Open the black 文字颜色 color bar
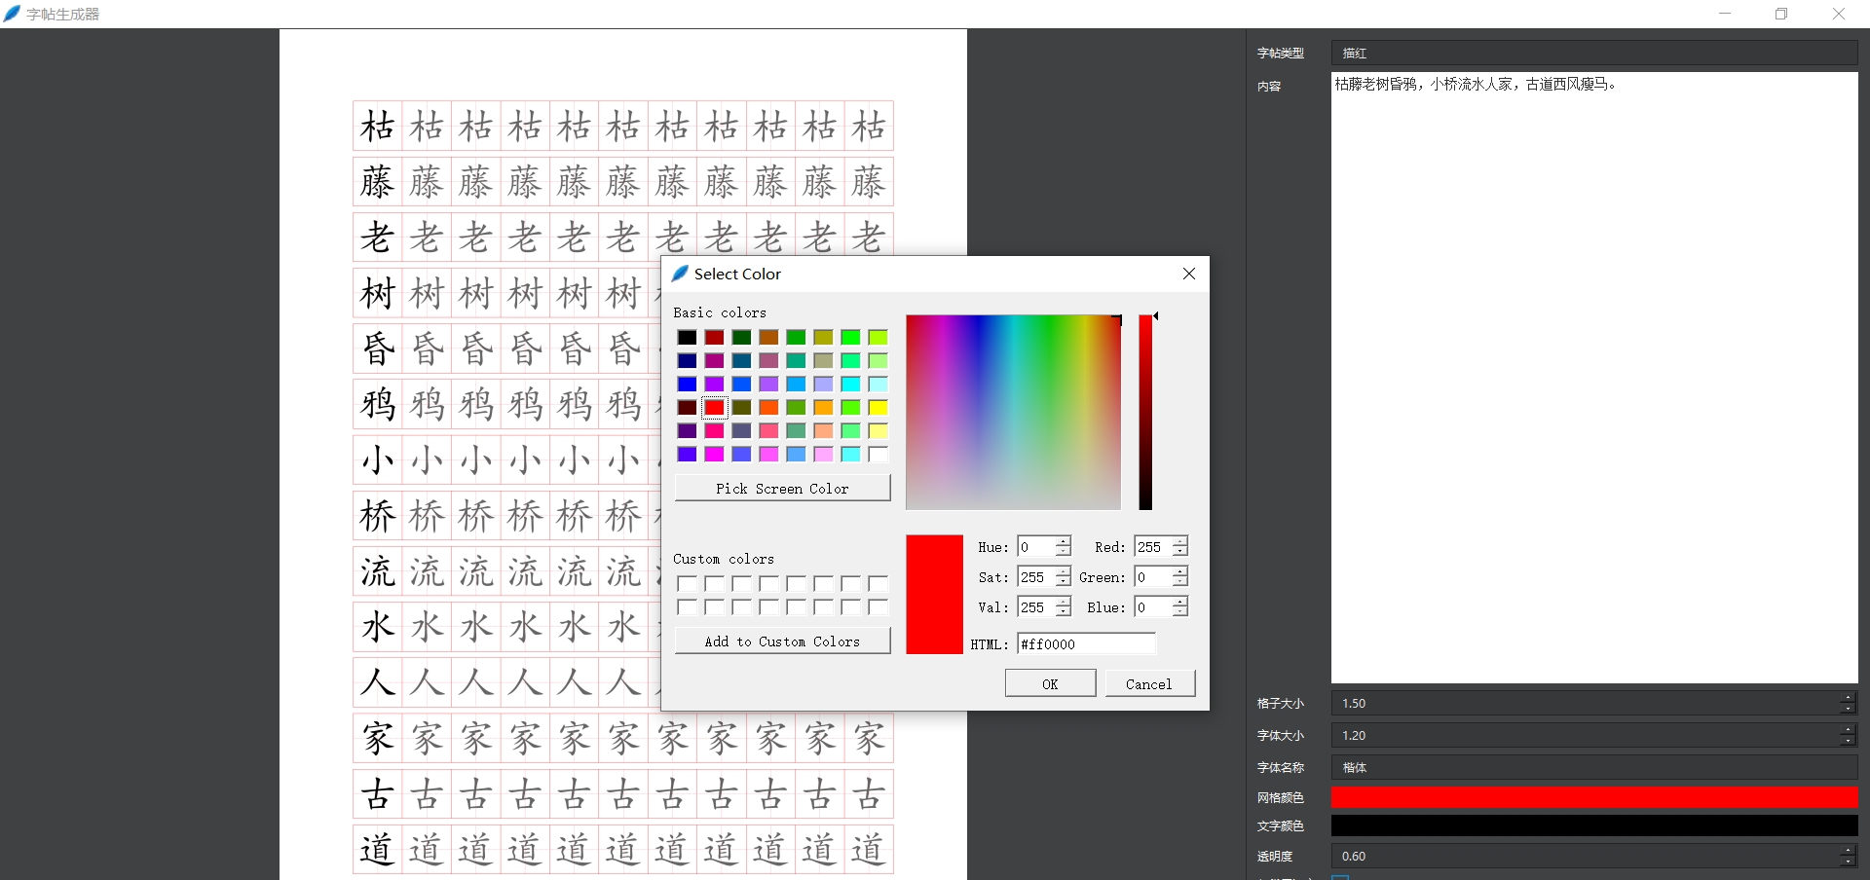 1593,825
